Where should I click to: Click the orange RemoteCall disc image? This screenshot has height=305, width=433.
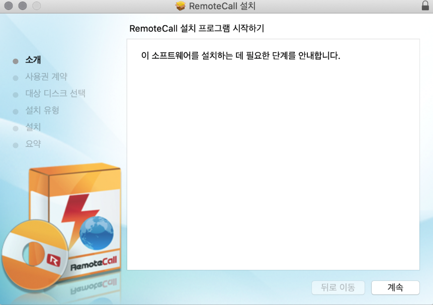[35, 255]
